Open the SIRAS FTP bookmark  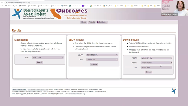[x=32, y=6]
